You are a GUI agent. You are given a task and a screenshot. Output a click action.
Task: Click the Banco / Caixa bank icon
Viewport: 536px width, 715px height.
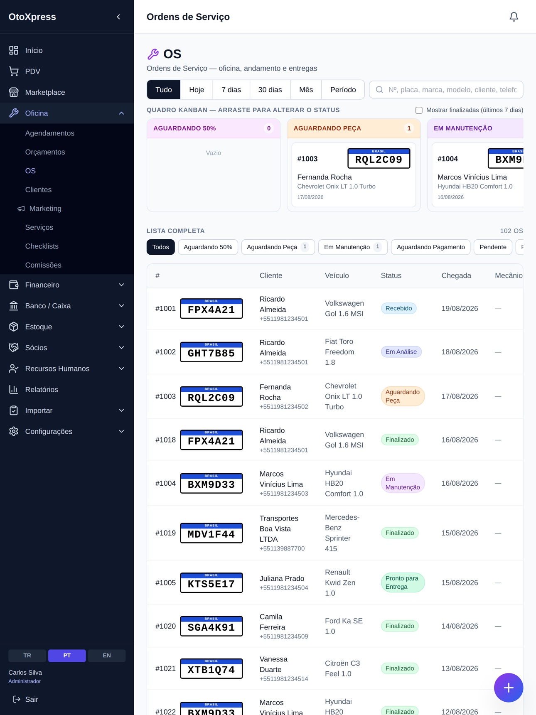click(14, 306)
